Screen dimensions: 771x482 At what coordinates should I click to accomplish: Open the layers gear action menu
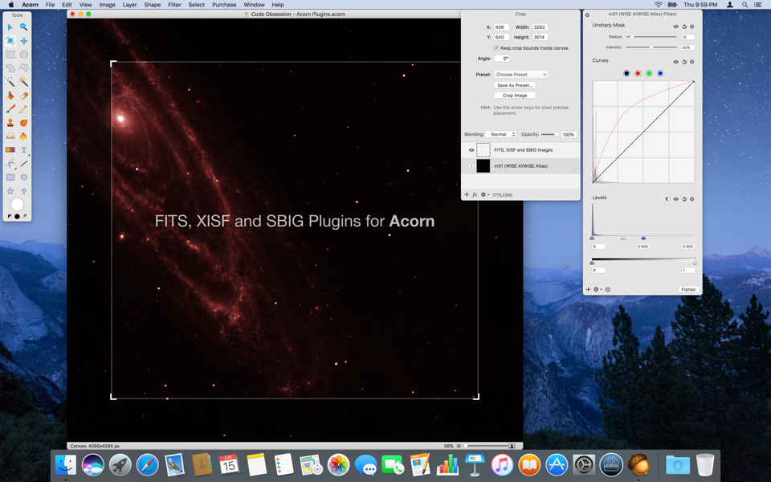tap(484, 194)
